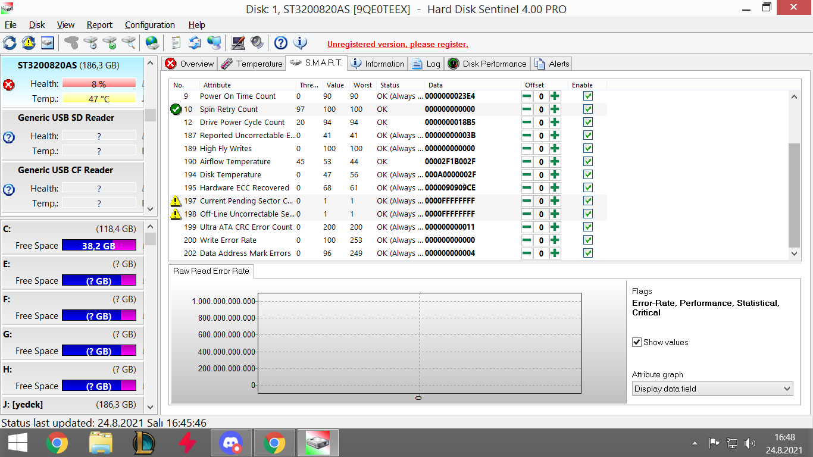
Task: Open the Attribute graph dropdown
Action: coord(712,389)
